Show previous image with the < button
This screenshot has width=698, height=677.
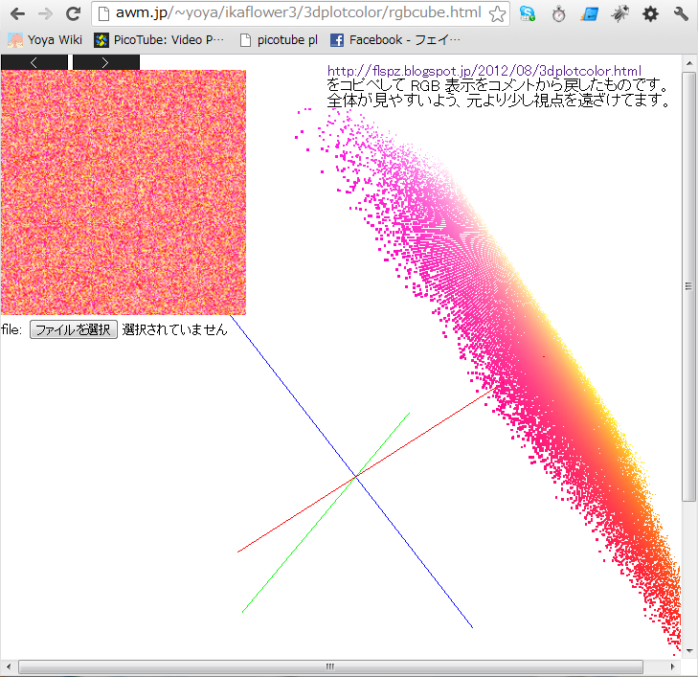(34, 62)
